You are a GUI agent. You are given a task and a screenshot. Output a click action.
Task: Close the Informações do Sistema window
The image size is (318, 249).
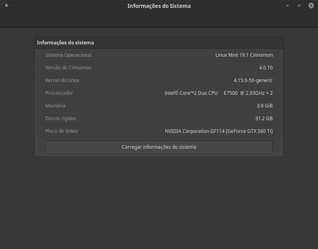(x=311, y=6)
